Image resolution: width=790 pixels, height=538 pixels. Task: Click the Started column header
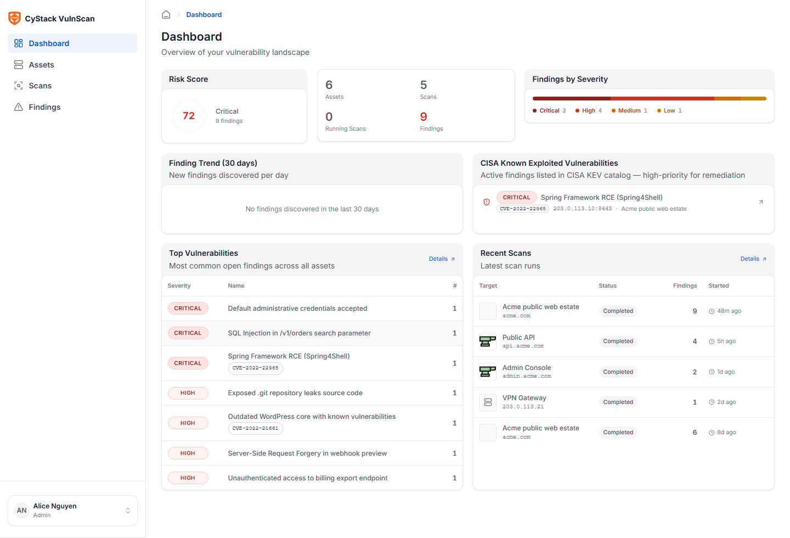click(x=719, y=286)
